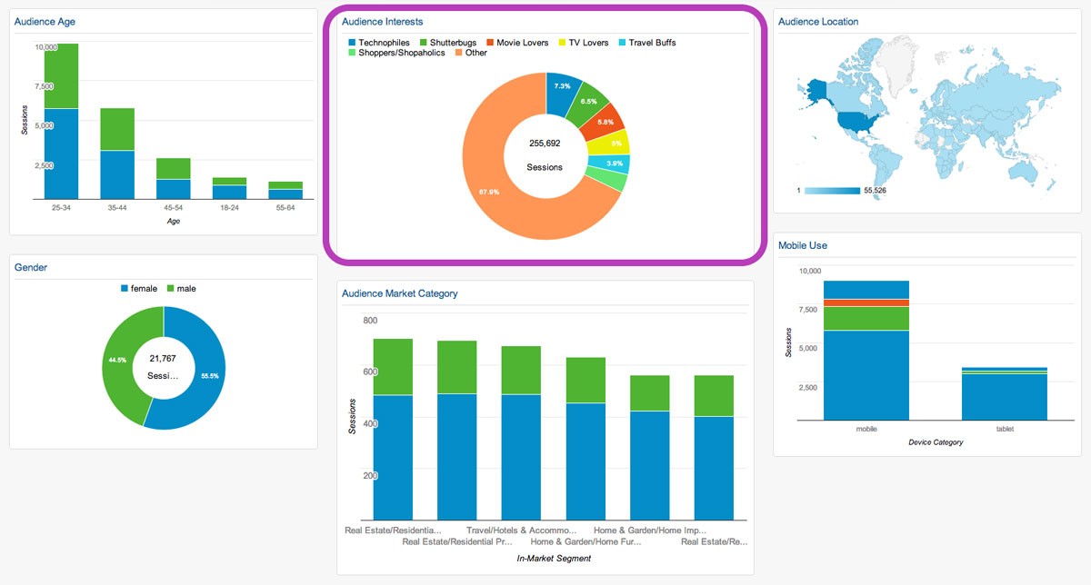Click the Audience Location panel header
The height and width of the screenshot is (585, 1091).
pos(819,21)
